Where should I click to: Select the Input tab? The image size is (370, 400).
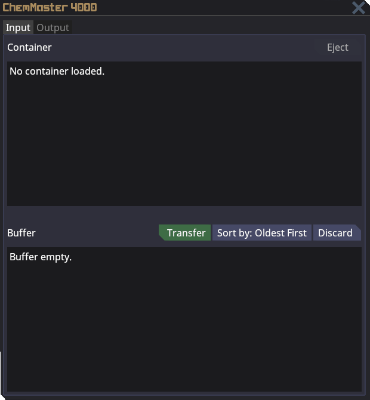[x=18, y=27]
